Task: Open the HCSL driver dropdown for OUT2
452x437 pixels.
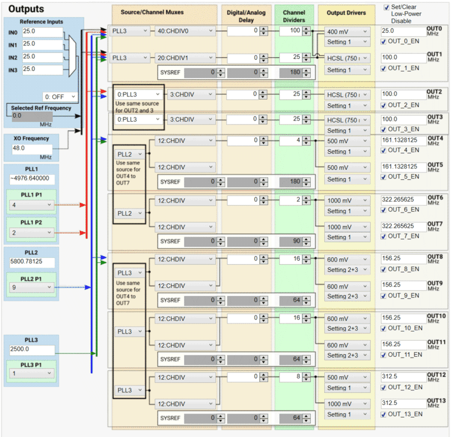Action: pos(347,95)
